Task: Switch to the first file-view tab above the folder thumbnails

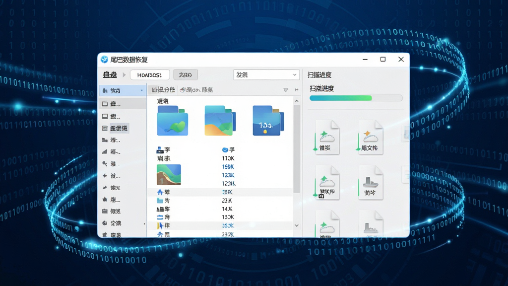Action: point(163,90)
